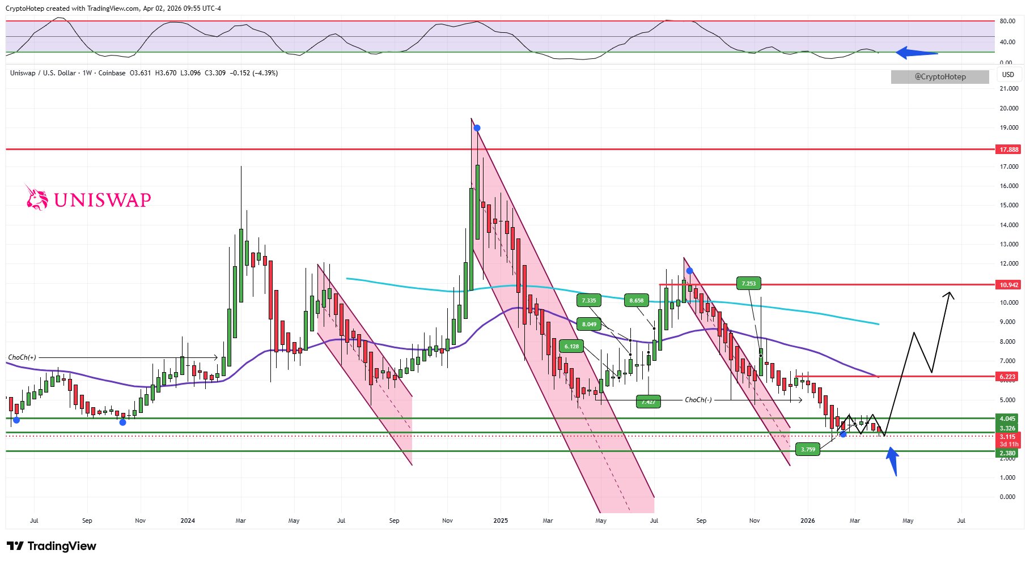Click the 2025 label on time axis
The width and height of the screenshot is (1030, 563).
coord(501,521)
